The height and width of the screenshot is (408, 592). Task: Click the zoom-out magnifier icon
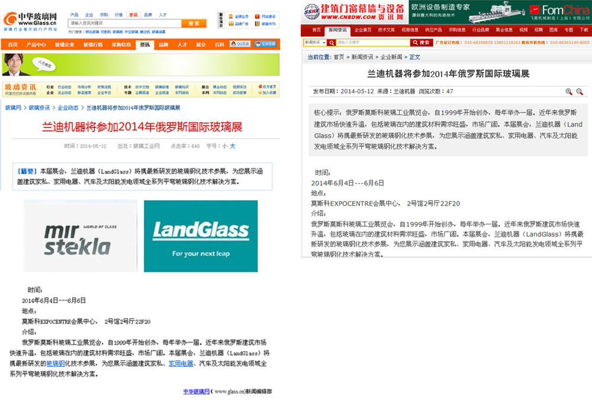point(580,92)
